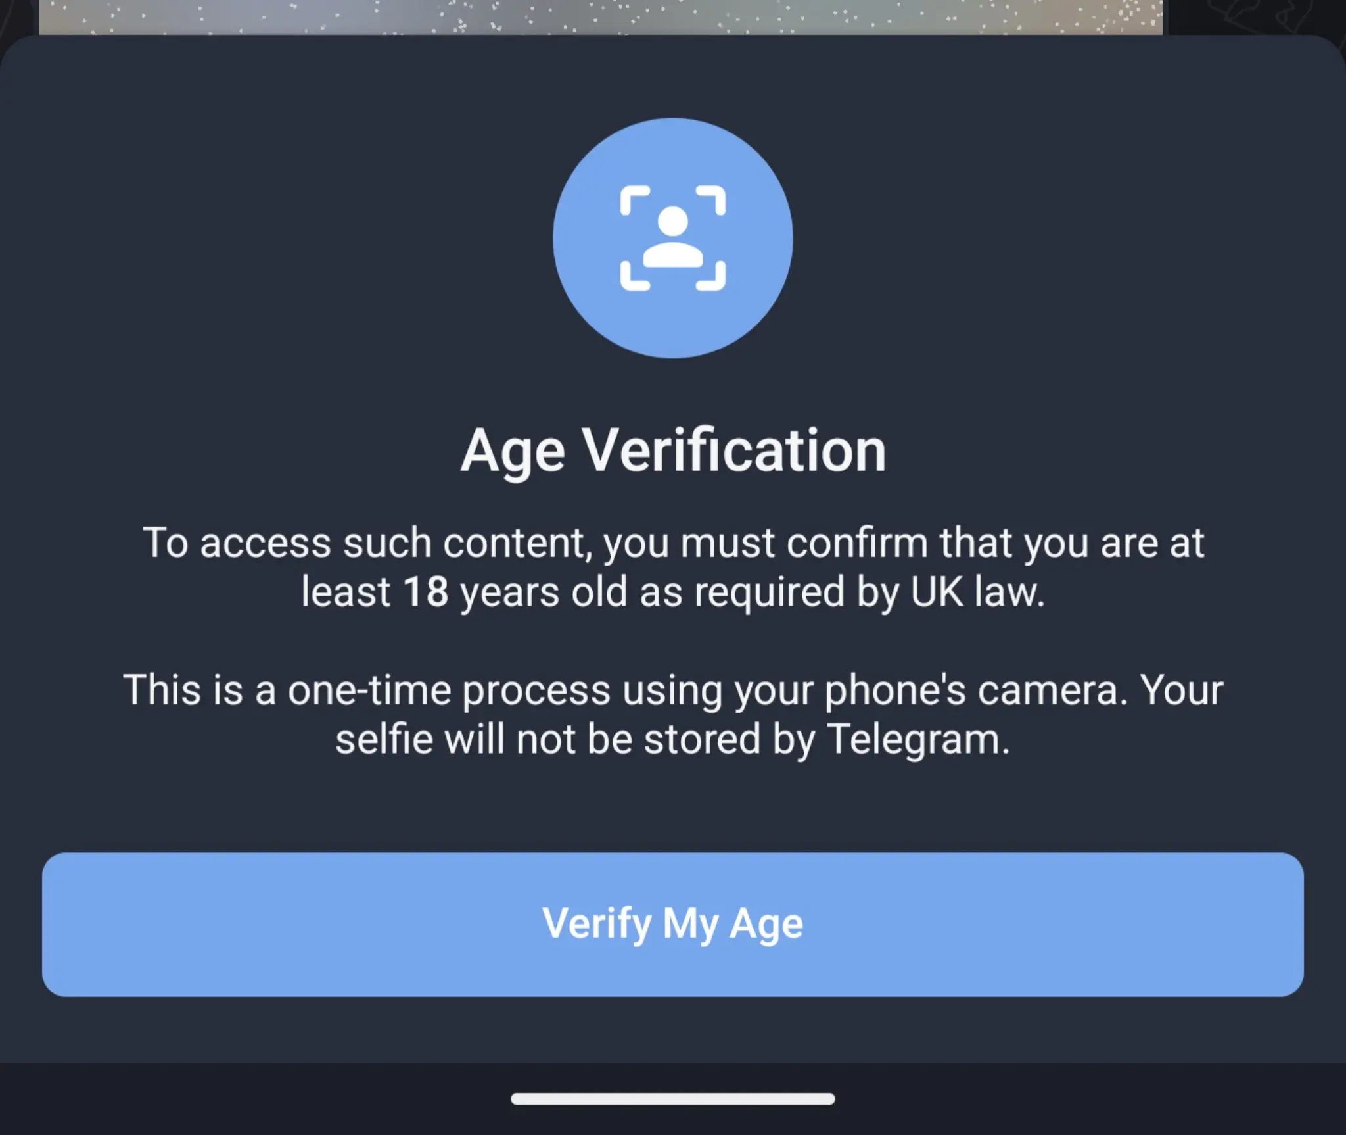Image resolution: width=1346 pixels, height=1135 pixels.
Task: Click the face scan icon circle
Action: [672, 238]
